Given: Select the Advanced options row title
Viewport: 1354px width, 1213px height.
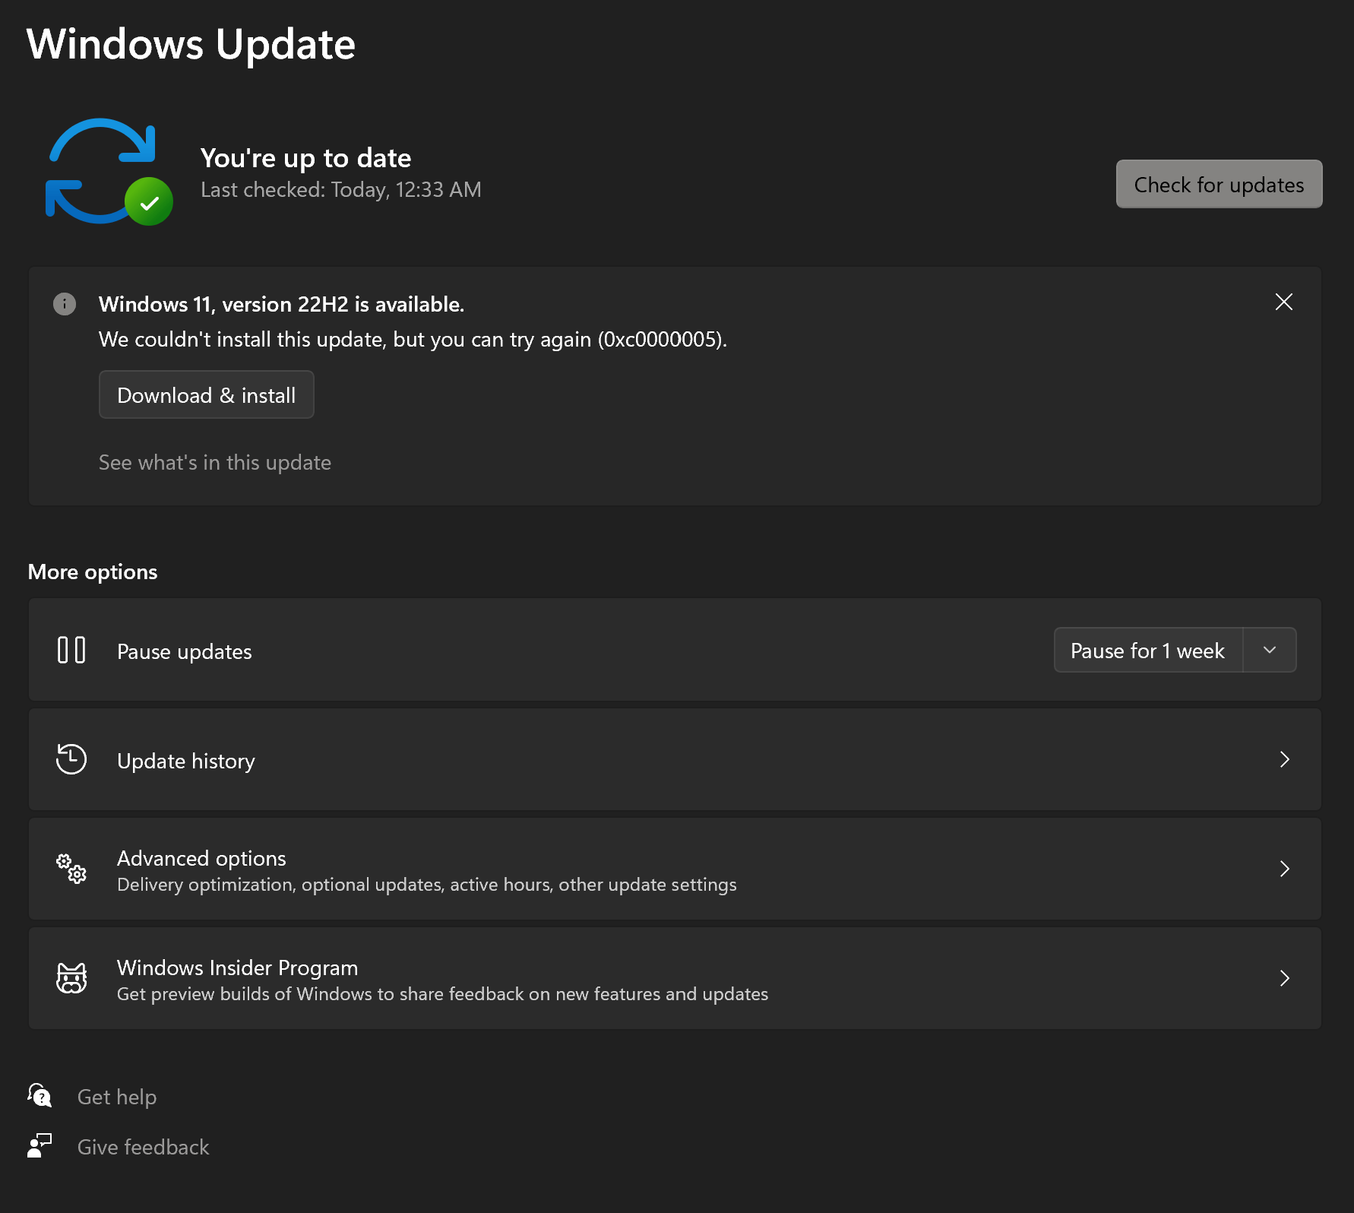Looking at the screenshot, I should tap(201, 858).
